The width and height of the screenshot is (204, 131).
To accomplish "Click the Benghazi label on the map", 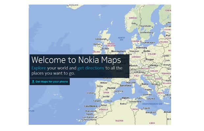I will click(150, 112).
